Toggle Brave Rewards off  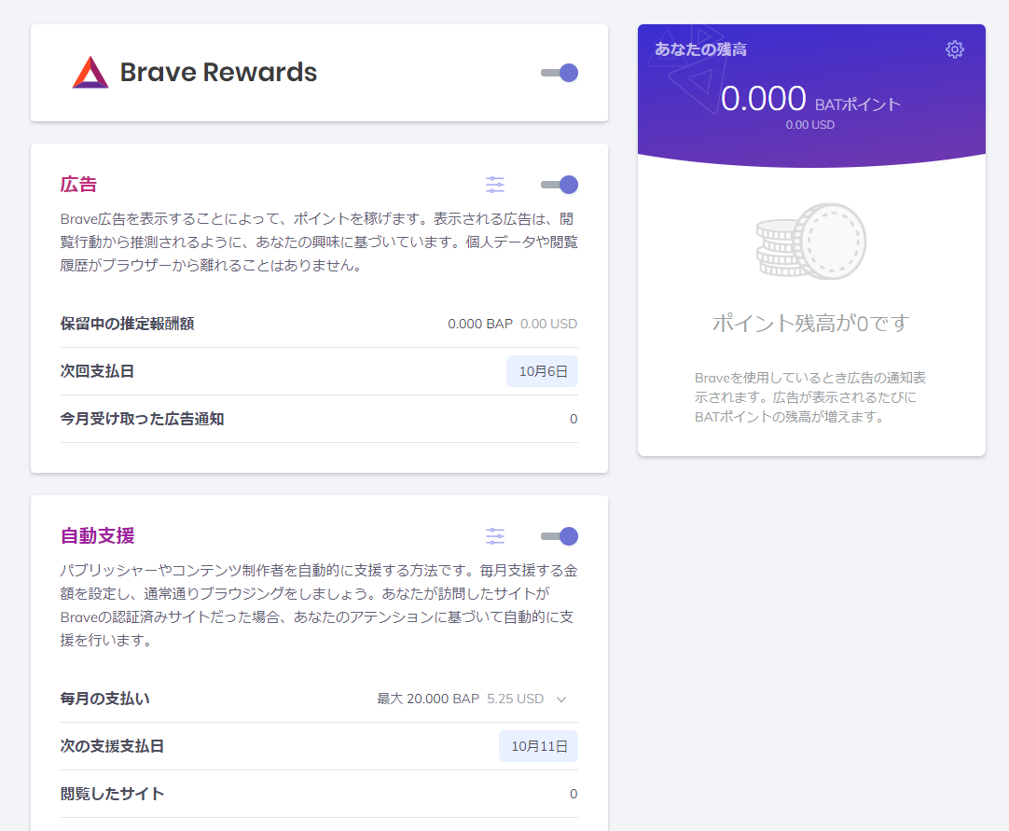pos(559,72)
